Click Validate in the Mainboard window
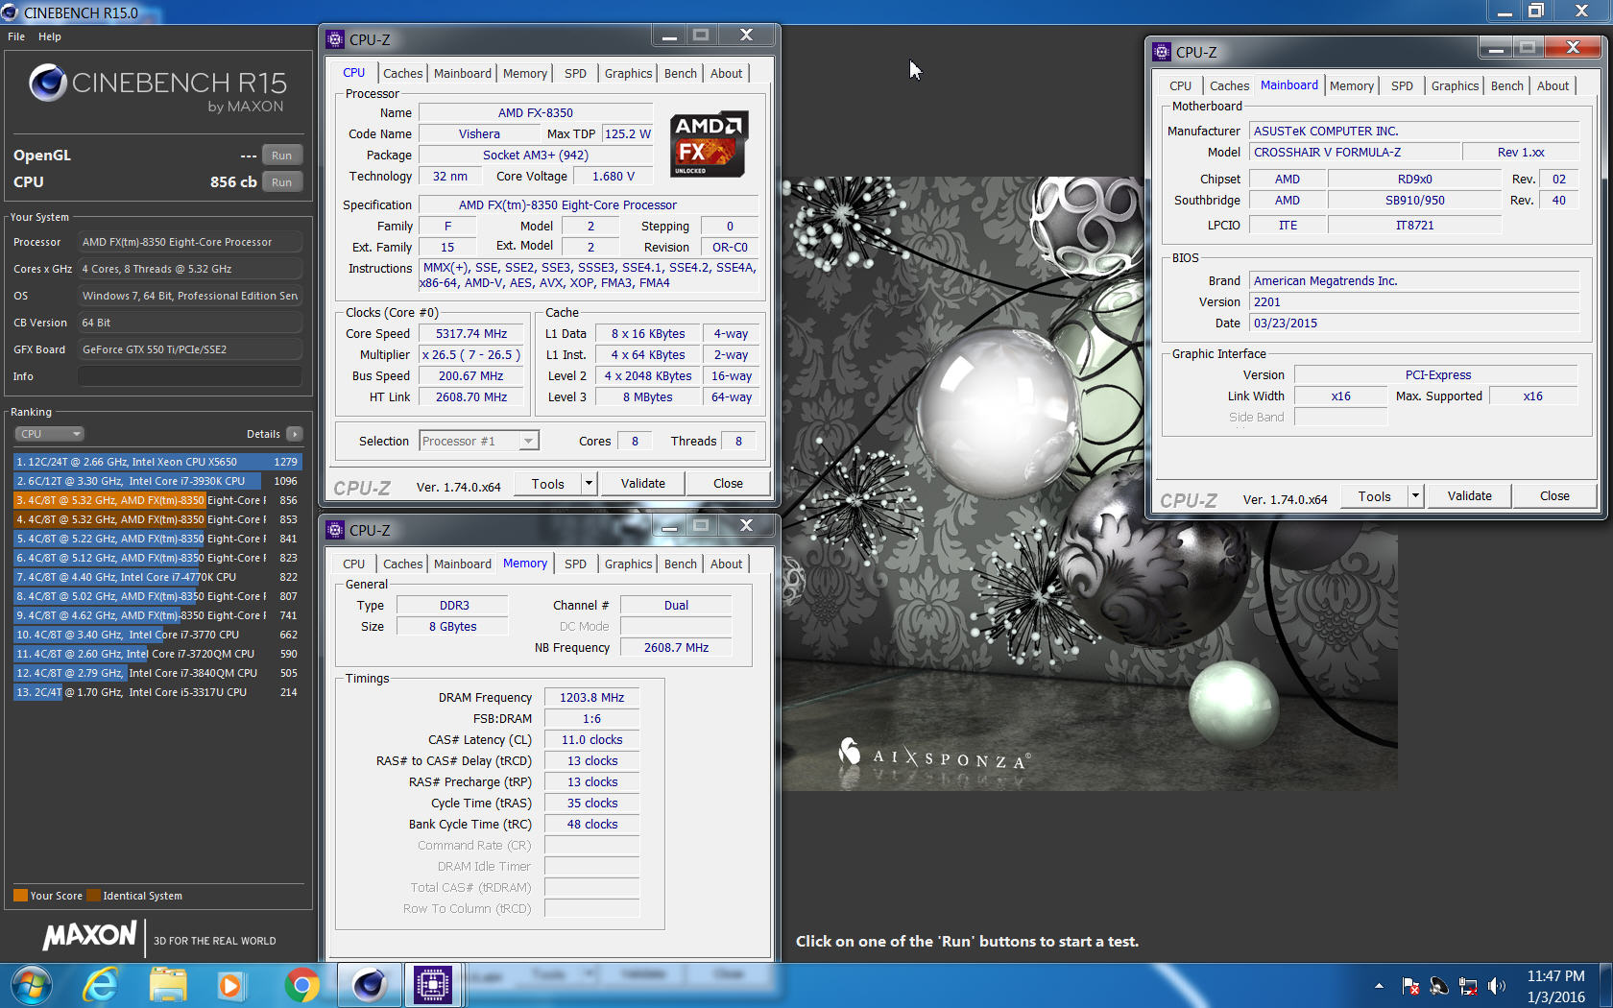This screenshot has width=1613, height=1008. (x=1470, y=496)
